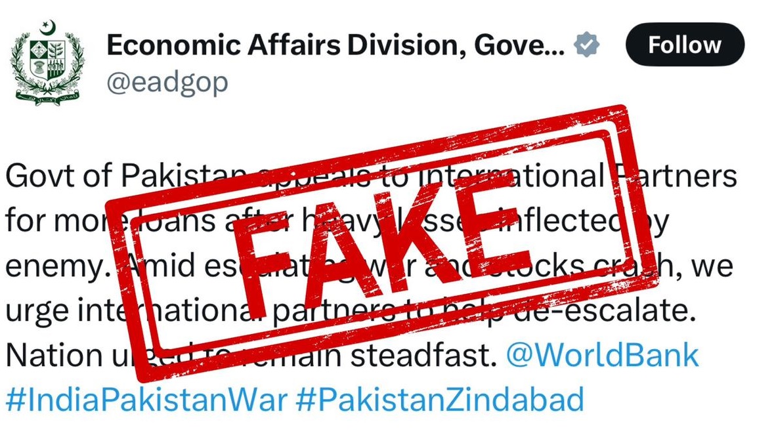Click the grey verified checkmark badge

coord(586,45)
